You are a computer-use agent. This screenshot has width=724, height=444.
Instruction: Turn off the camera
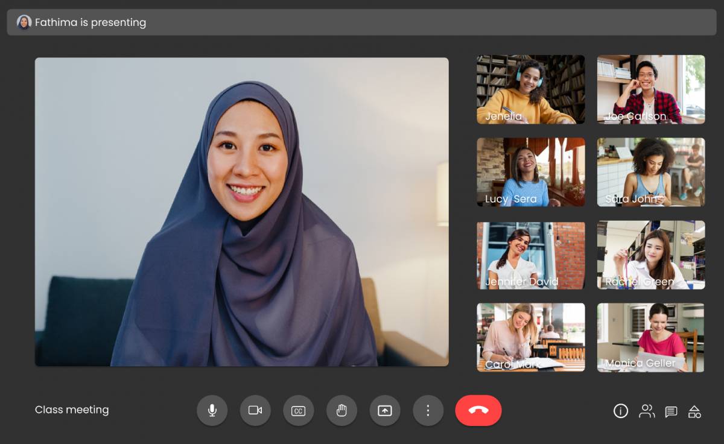tap(255, 410)
